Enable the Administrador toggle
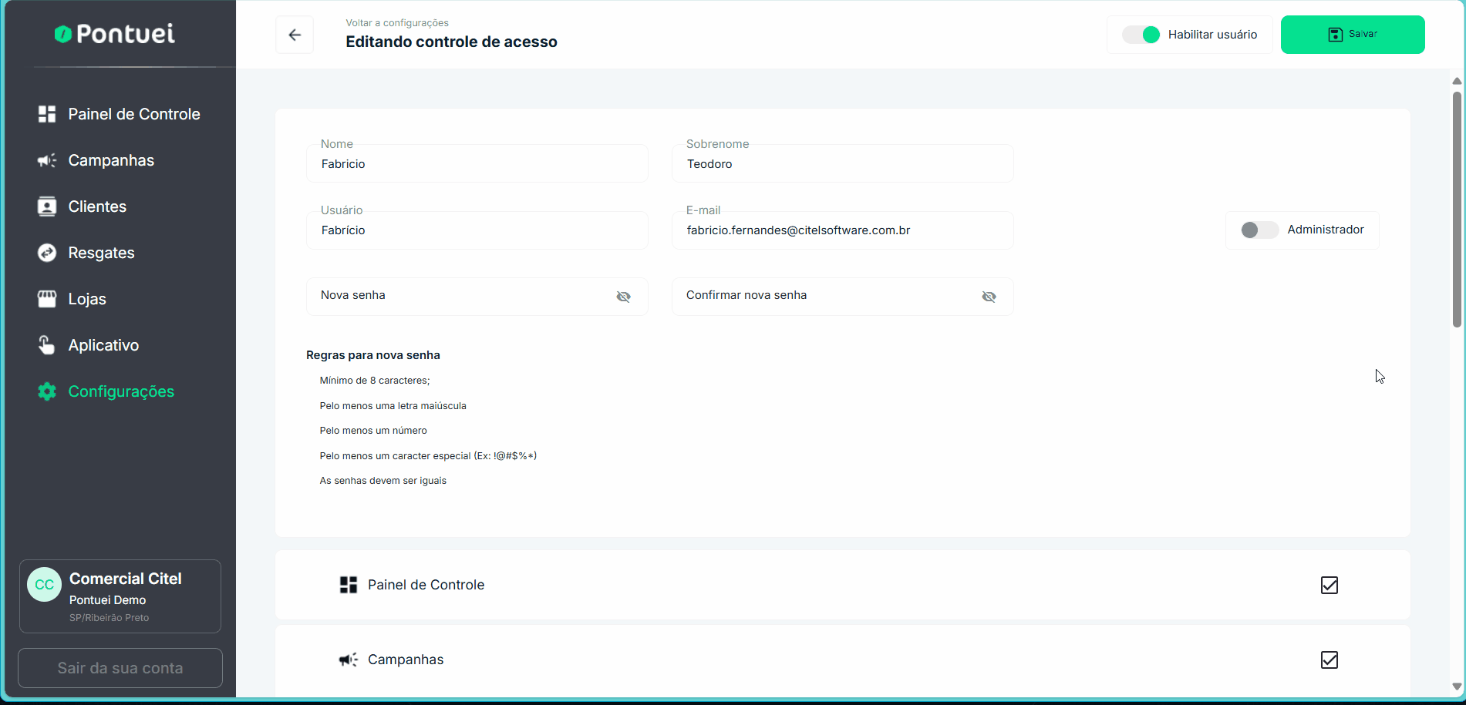The width and height of the screenshot is (1466, 705). [x=1259, y=230]
